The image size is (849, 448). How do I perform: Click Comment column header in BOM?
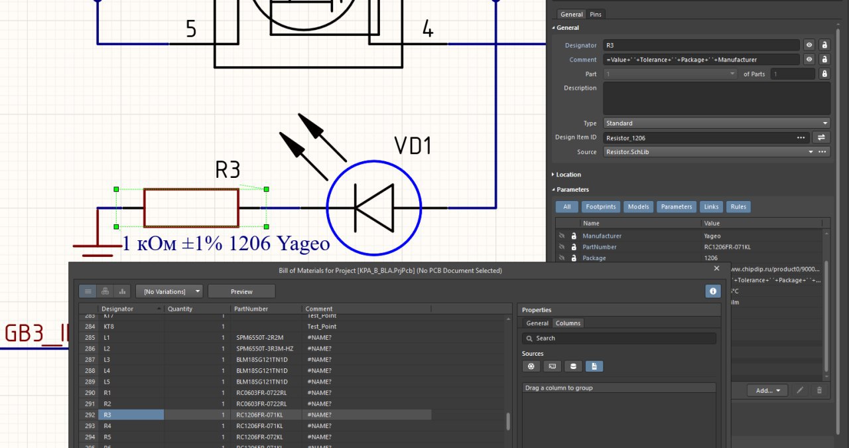pos(367,309)
